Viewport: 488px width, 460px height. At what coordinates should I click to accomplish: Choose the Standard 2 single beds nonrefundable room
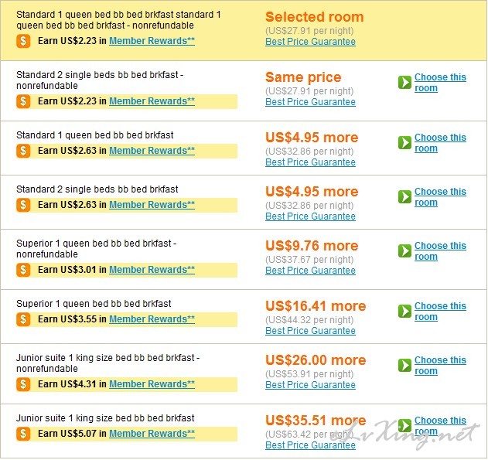(440, 83)
